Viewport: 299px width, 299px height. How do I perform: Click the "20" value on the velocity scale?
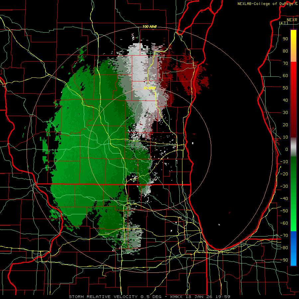click(285, 125)
